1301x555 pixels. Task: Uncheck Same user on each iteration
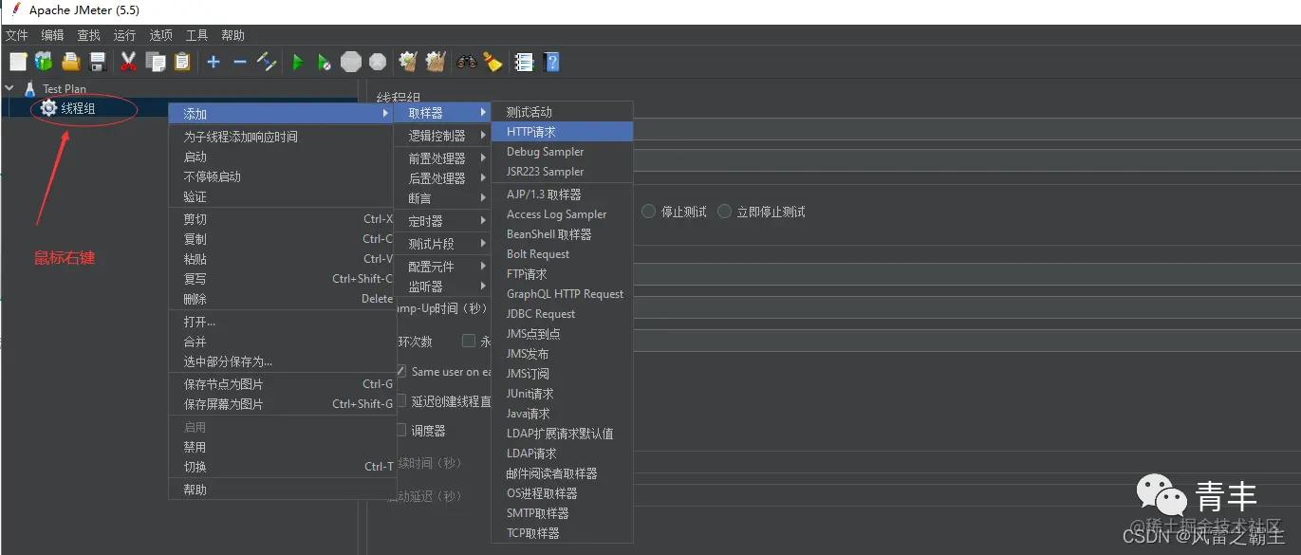pyautogui.click(x=400, y=371)
